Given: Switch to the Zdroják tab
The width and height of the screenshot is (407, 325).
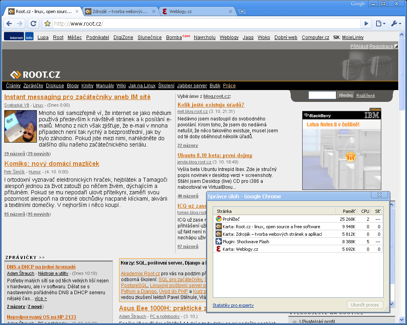Looking at the screenshot, I should point(120,11).
